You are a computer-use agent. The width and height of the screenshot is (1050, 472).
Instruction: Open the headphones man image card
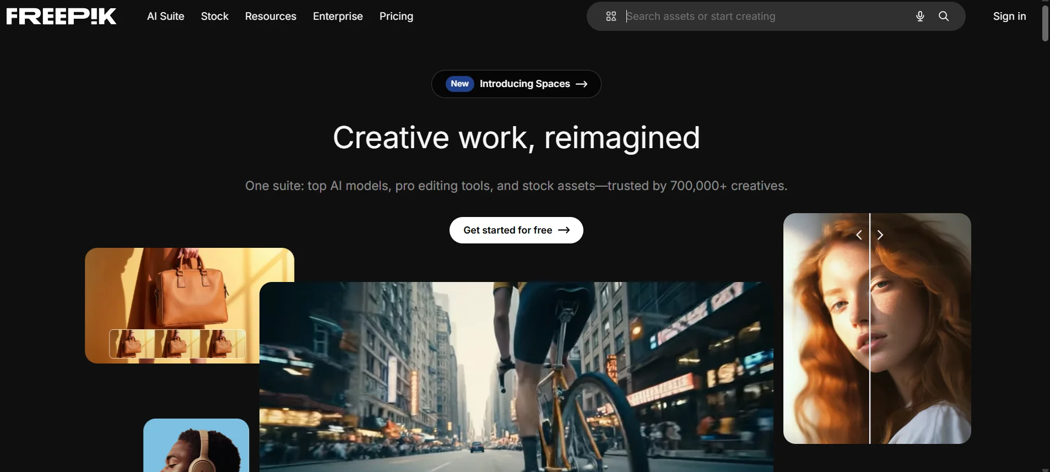tap(196, 445)
